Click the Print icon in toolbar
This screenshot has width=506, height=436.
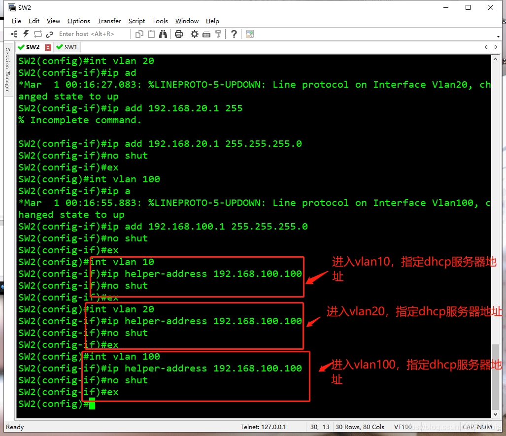178,34
